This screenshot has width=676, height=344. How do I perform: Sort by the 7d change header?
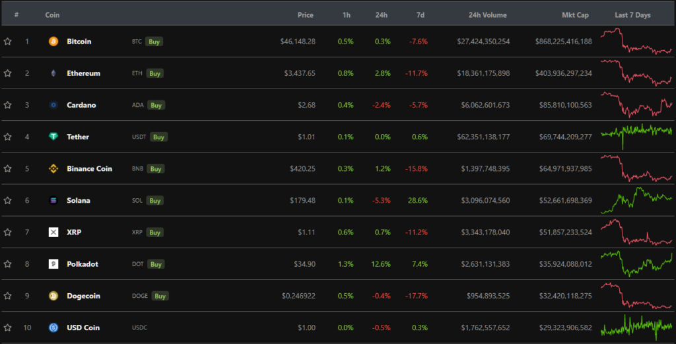point(421,15)
